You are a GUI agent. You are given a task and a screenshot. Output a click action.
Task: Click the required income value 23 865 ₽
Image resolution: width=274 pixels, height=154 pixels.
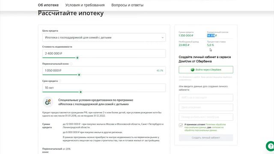click(184, 45)
